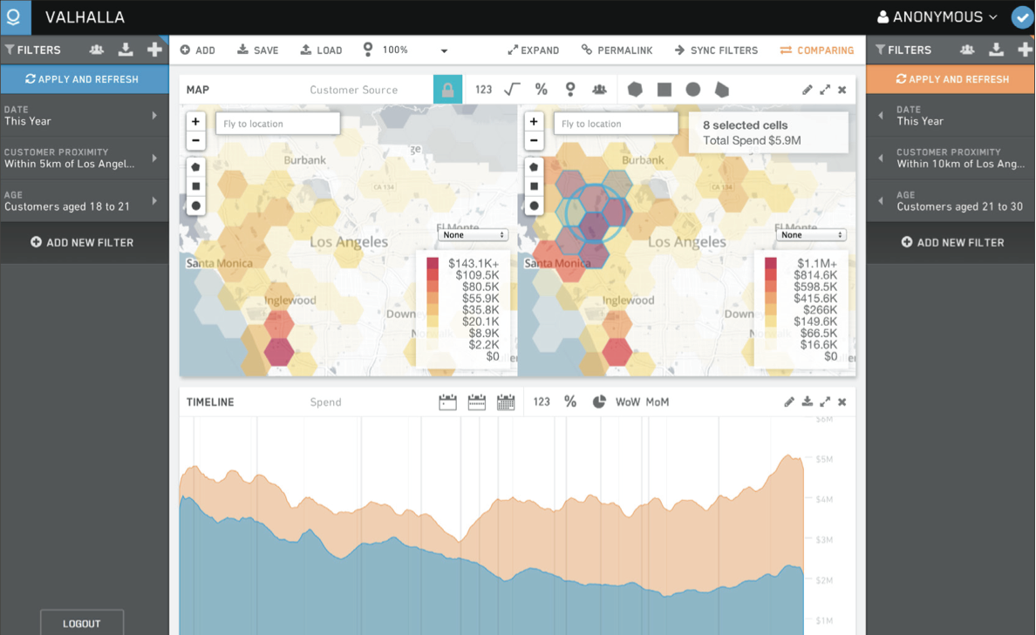Select square draw tool on right map

pos(534,186)
